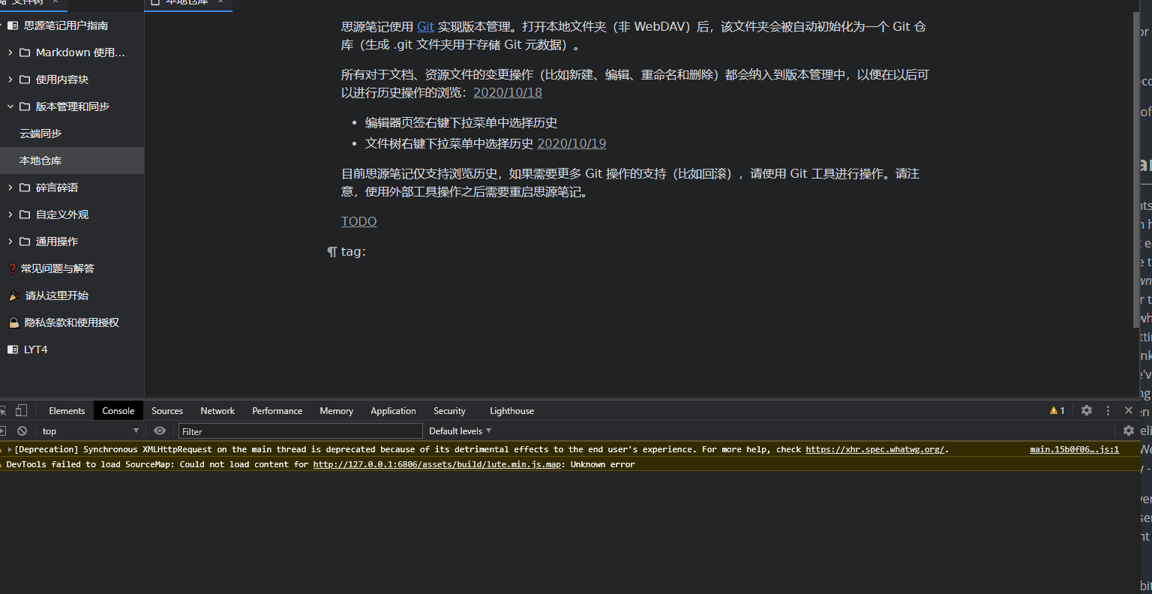Viewport: 1152px width, 594px height.
Task: Click the question mark icon of 常见问题与解答
Action: tap(12, 268)
